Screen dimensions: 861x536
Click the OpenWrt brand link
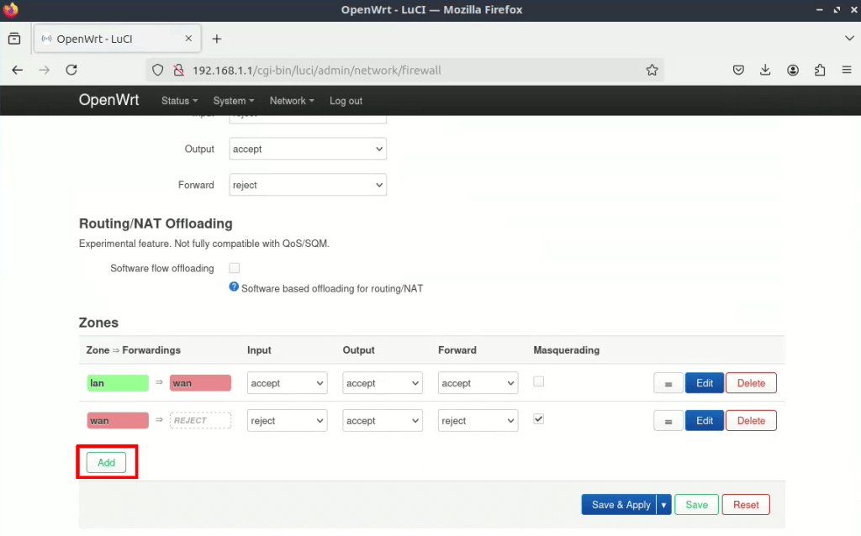(108, 100)
